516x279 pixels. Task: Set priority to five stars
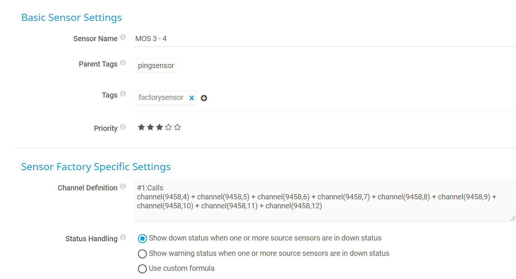[178, 128]
